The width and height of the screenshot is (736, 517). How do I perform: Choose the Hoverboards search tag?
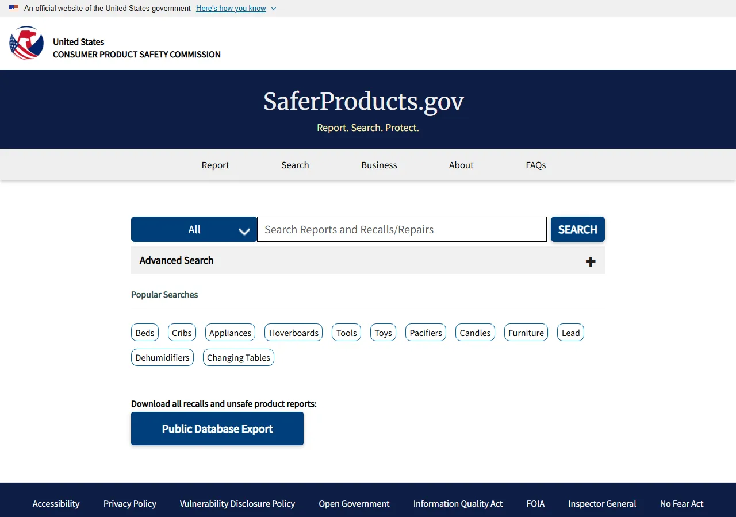(x=294, y=333)
